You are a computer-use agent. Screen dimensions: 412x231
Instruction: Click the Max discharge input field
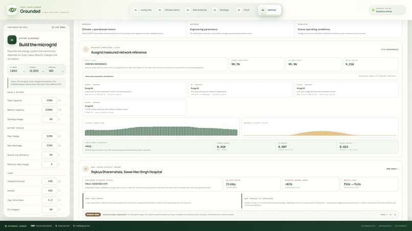coord(50,145)
